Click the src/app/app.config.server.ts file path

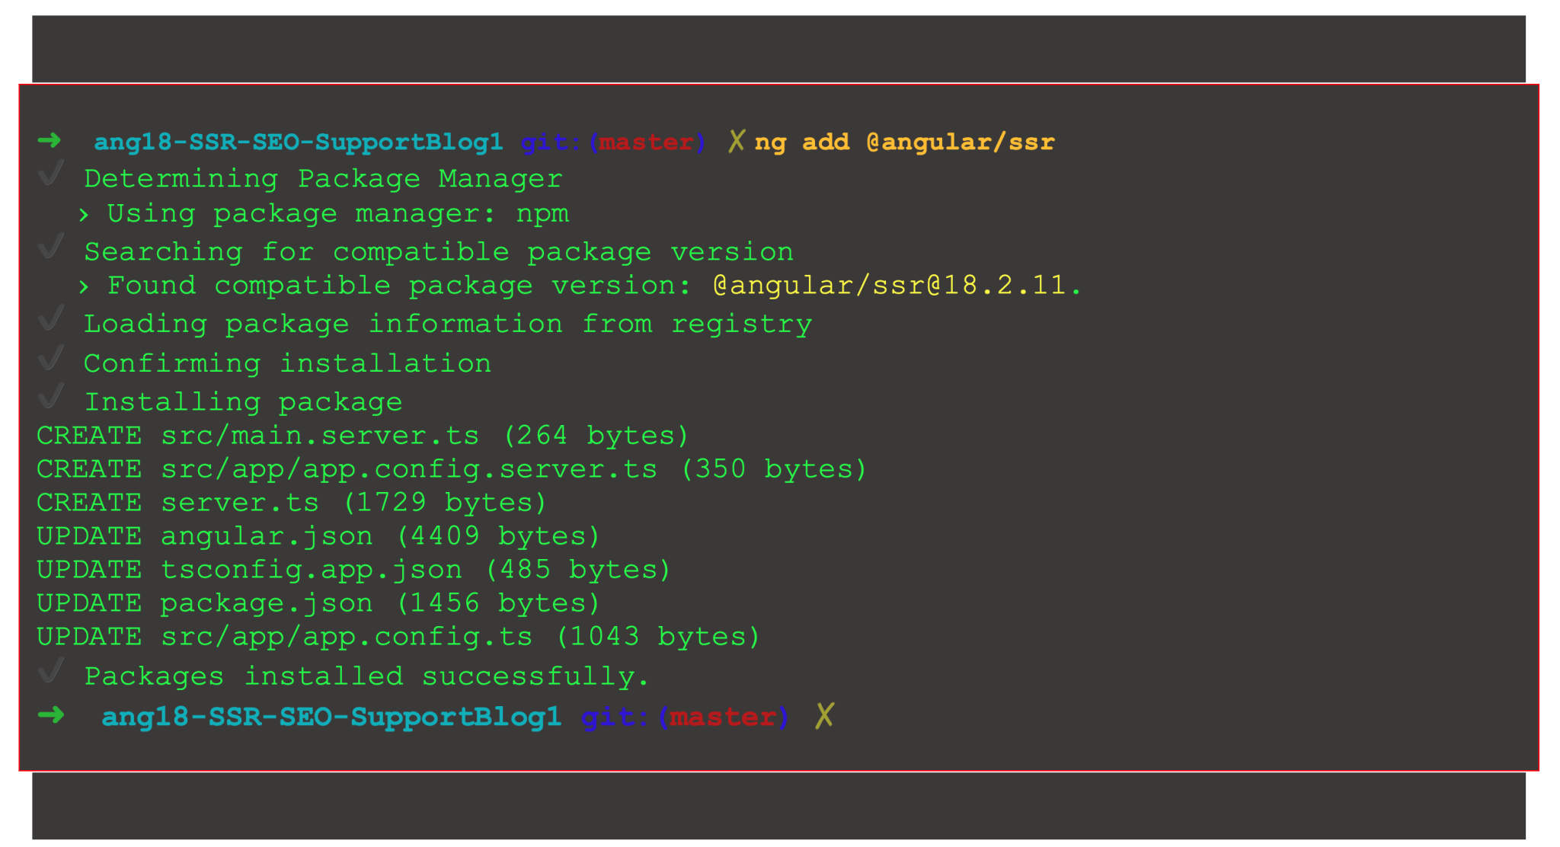[409, 469]
